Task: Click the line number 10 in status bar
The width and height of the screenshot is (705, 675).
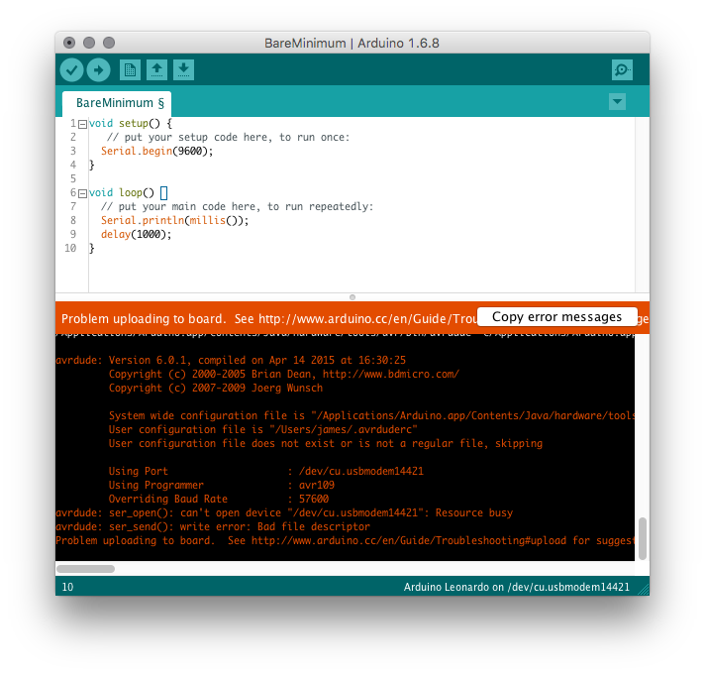Action: pos(67,587)
